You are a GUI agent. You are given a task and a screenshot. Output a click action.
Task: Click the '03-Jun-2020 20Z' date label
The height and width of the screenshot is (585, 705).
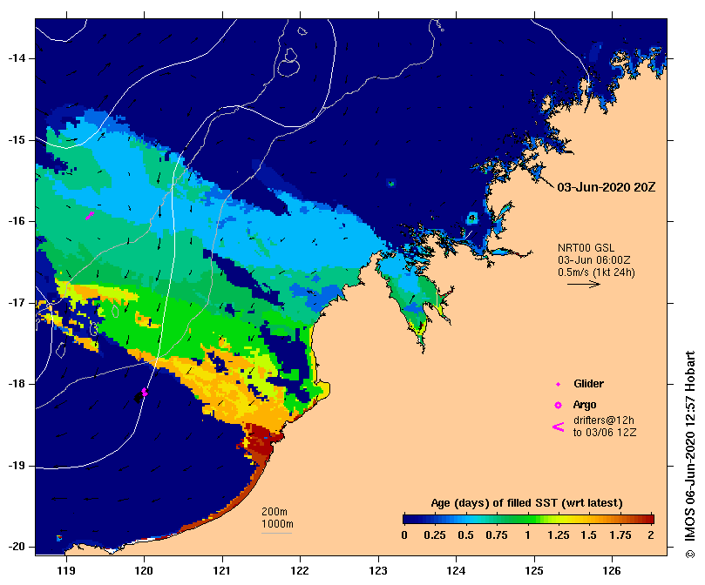[x=606, y=187]
